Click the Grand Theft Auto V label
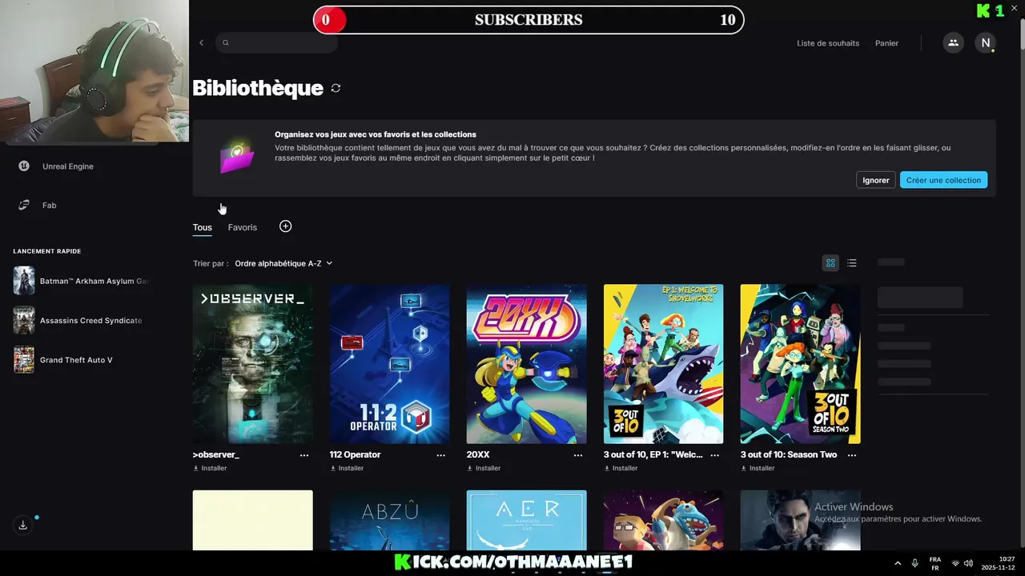1025x576 pixels. (x=76, y=360)
